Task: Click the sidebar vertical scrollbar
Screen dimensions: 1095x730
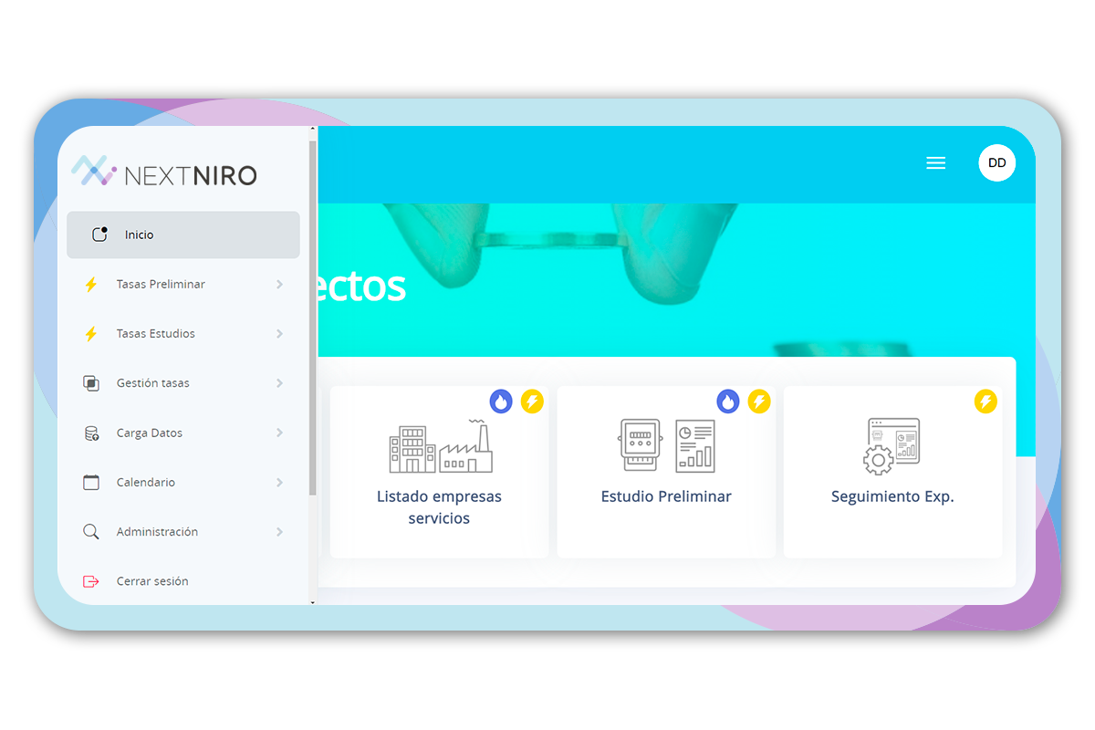Action: tap(313, 318)
